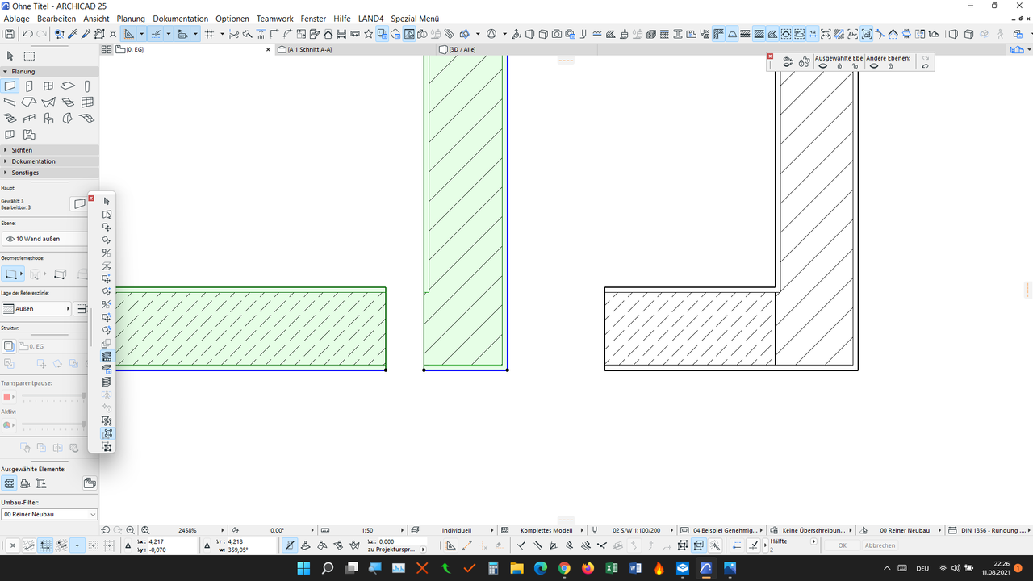Image resolution: width=1033 pixels, height=581 pixels.
Task: Select the Window tool in toolbox
Action: click(x=48, y=86)
